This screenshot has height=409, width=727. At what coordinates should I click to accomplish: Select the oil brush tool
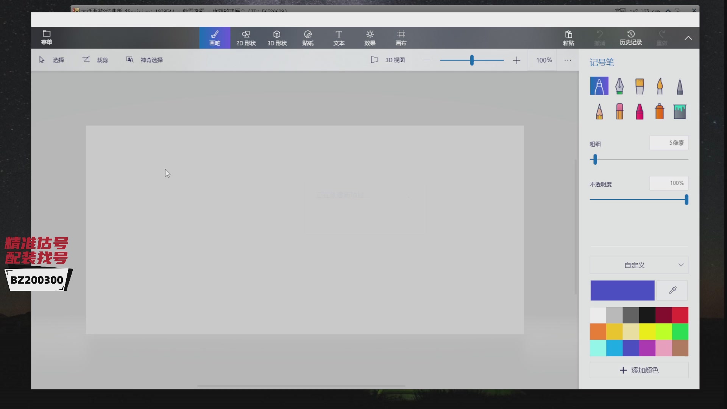pos(640,86)
